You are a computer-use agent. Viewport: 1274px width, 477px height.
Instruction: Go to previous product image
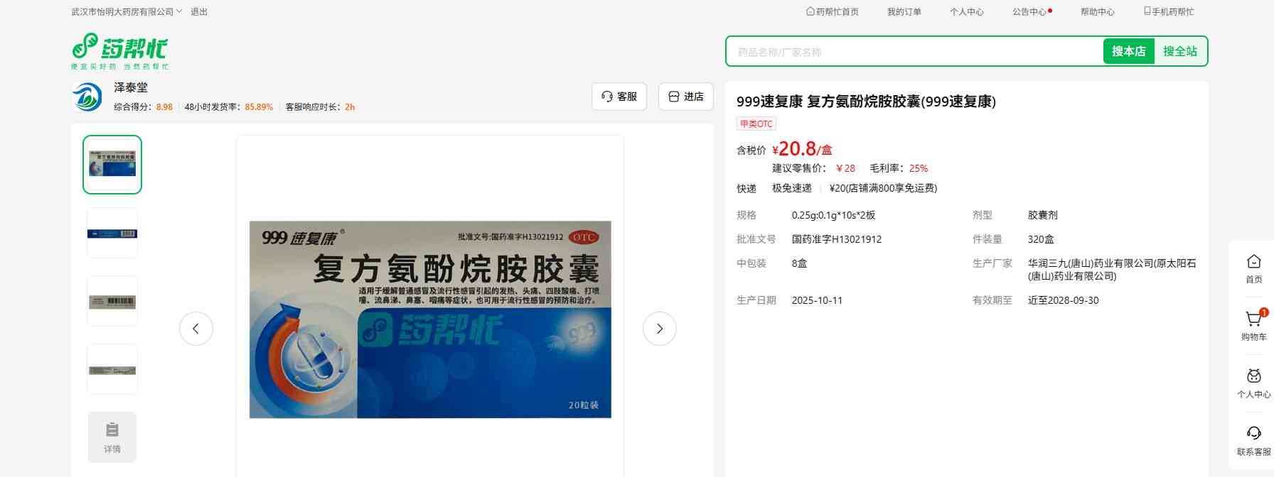(196, 329)
